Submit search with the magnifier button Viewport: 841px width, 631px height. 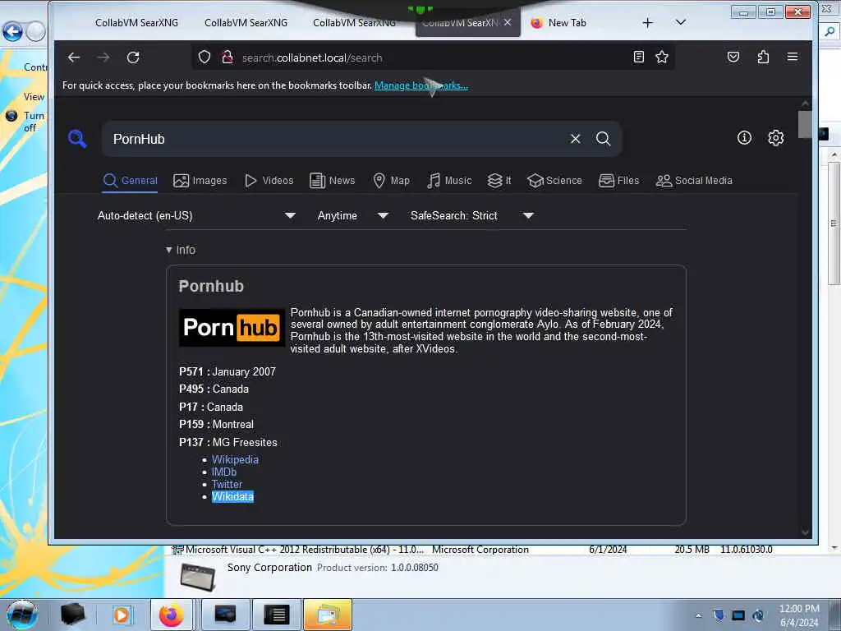coord(603,139)
